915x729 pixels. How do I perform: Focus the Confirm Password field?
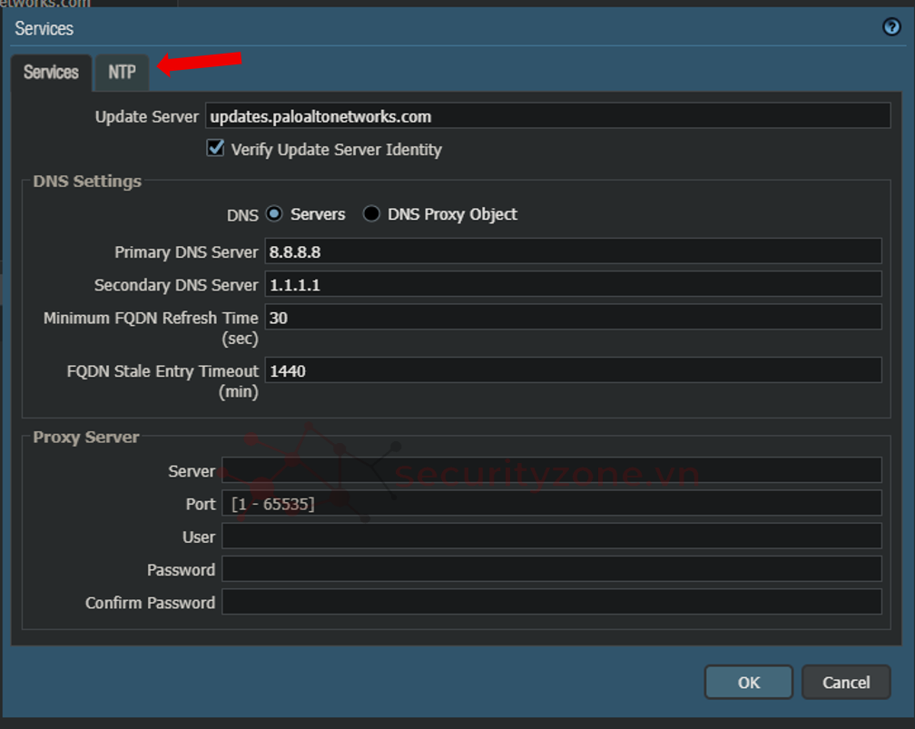pyautogui.click(x=551, y=602)
